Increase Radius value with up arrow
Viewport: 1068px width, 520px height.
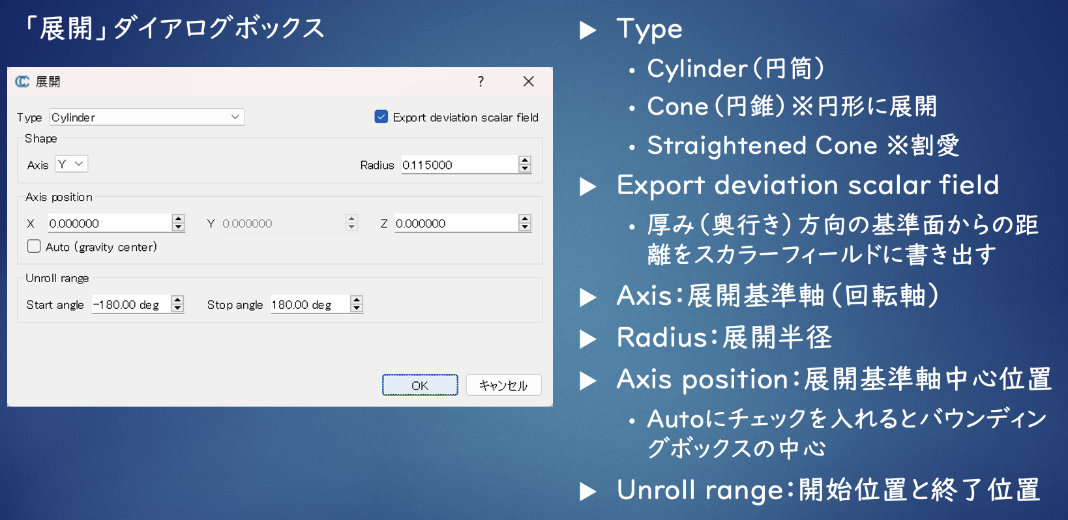coord(525,160)
